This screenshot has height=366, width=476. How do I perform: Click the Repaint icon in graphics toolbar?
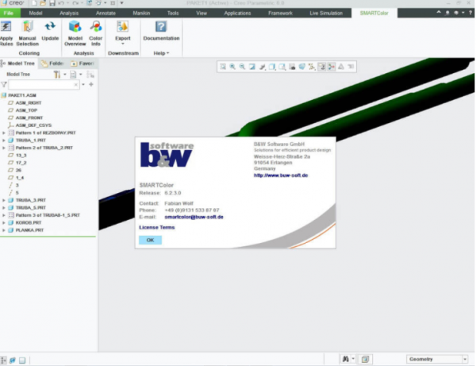click(252, 67)
